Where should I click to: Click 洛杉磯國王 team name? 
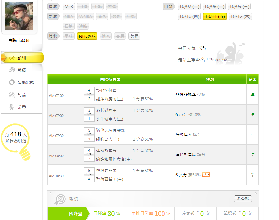click(x=106, y=111)
